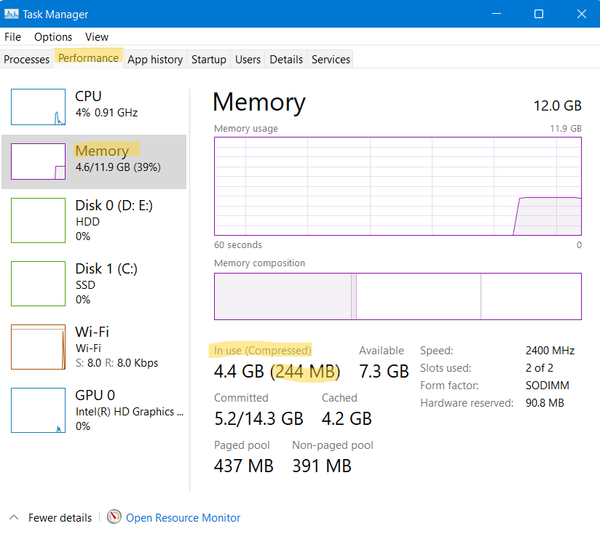This screenshot has width=600, height=534.
Task: Switch to the Startup tab
Action: click(208, 60)
